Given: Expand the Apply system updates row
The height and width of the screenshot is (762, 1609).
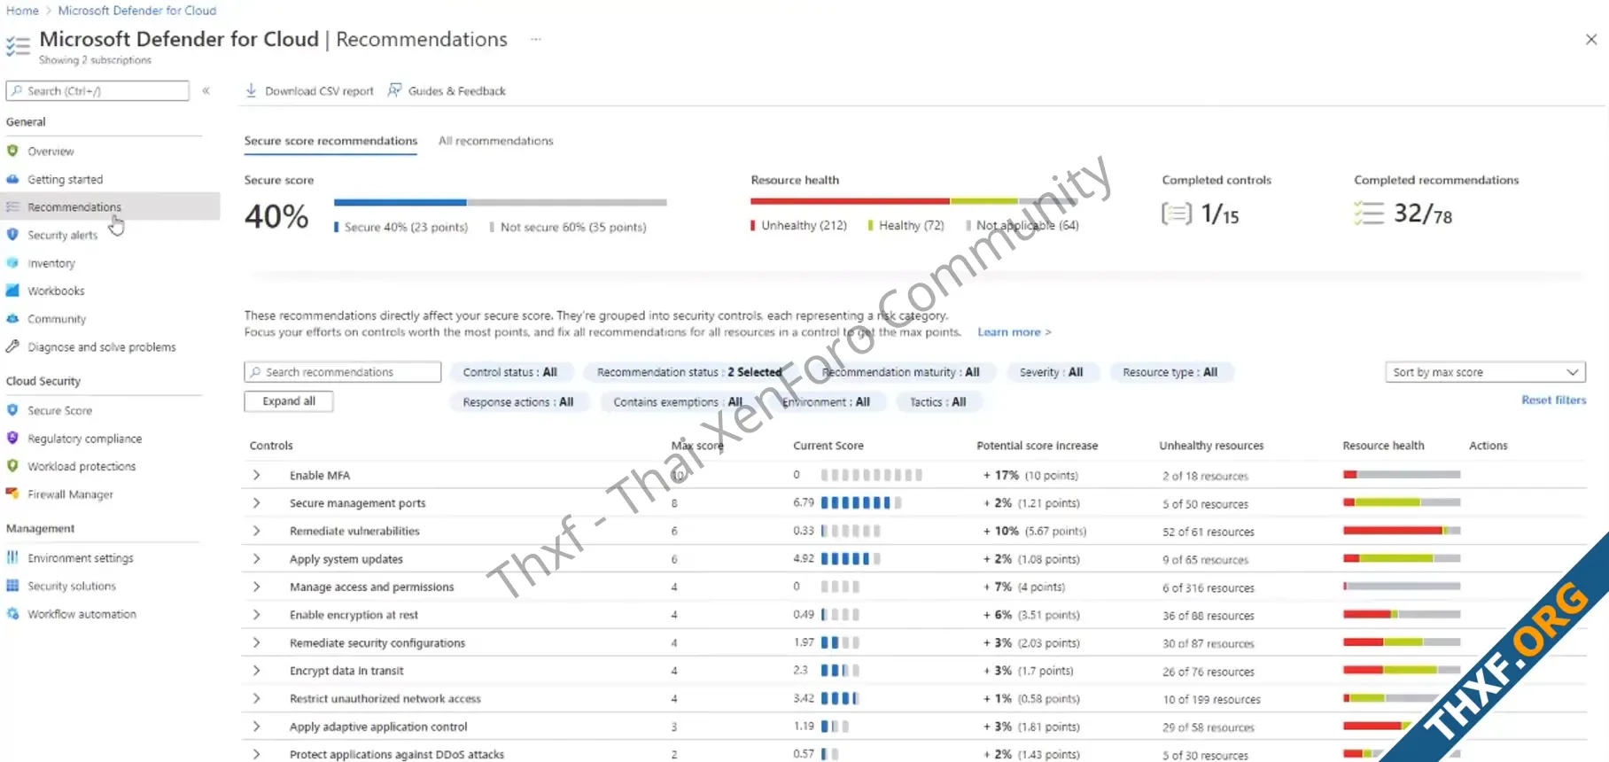Looking at the screenshot, I should pyautogui.click(x=256, y=559).
